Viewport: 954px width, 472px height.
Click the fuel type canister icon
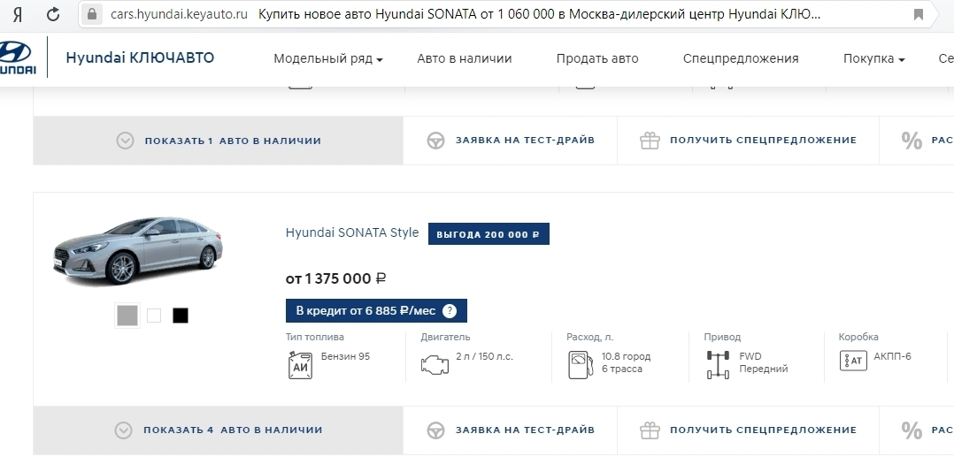pyautogui.click(x=300, y=364)
